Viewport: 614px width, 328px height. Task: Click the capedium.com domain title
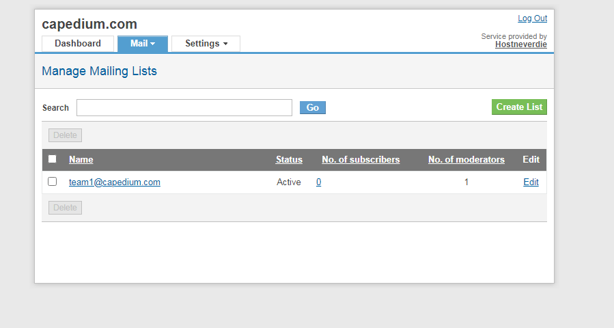click(x=89, y=25)
